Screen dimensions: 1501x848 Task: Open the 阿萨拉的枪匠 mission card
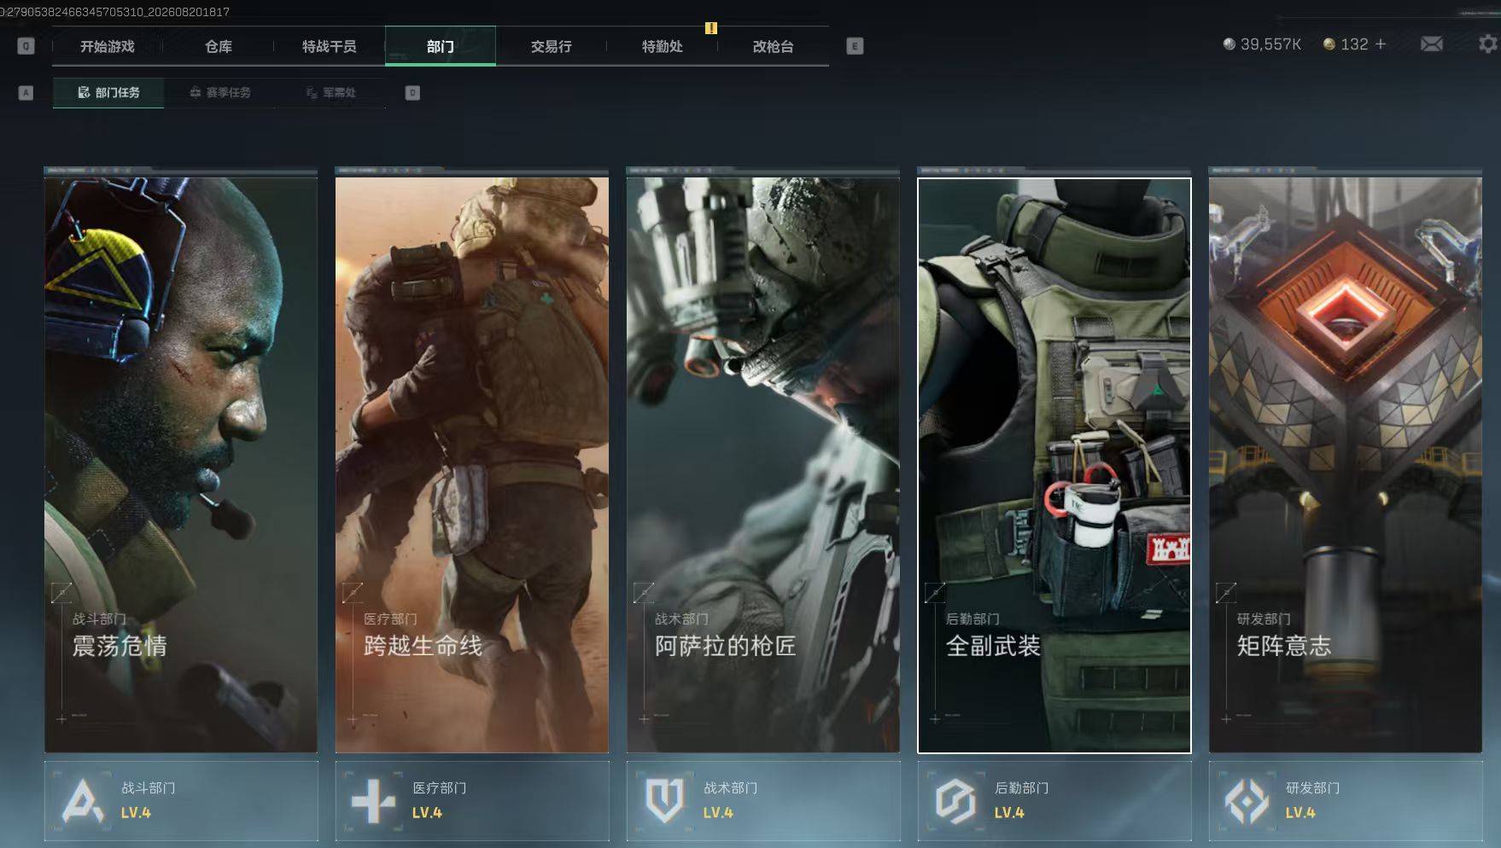[x=763, y=465]
